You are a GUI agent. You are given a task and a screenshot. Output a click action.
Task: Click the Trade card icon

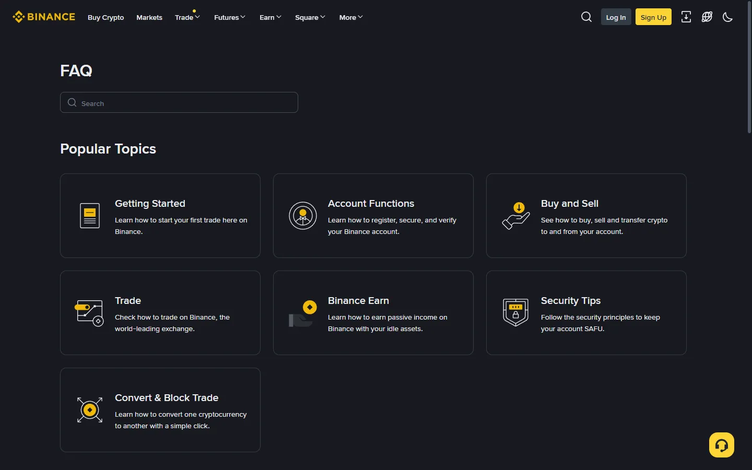point(90,313)
